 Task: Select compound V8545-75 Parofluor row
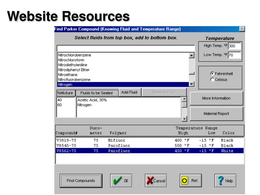(x=150, y=145)
